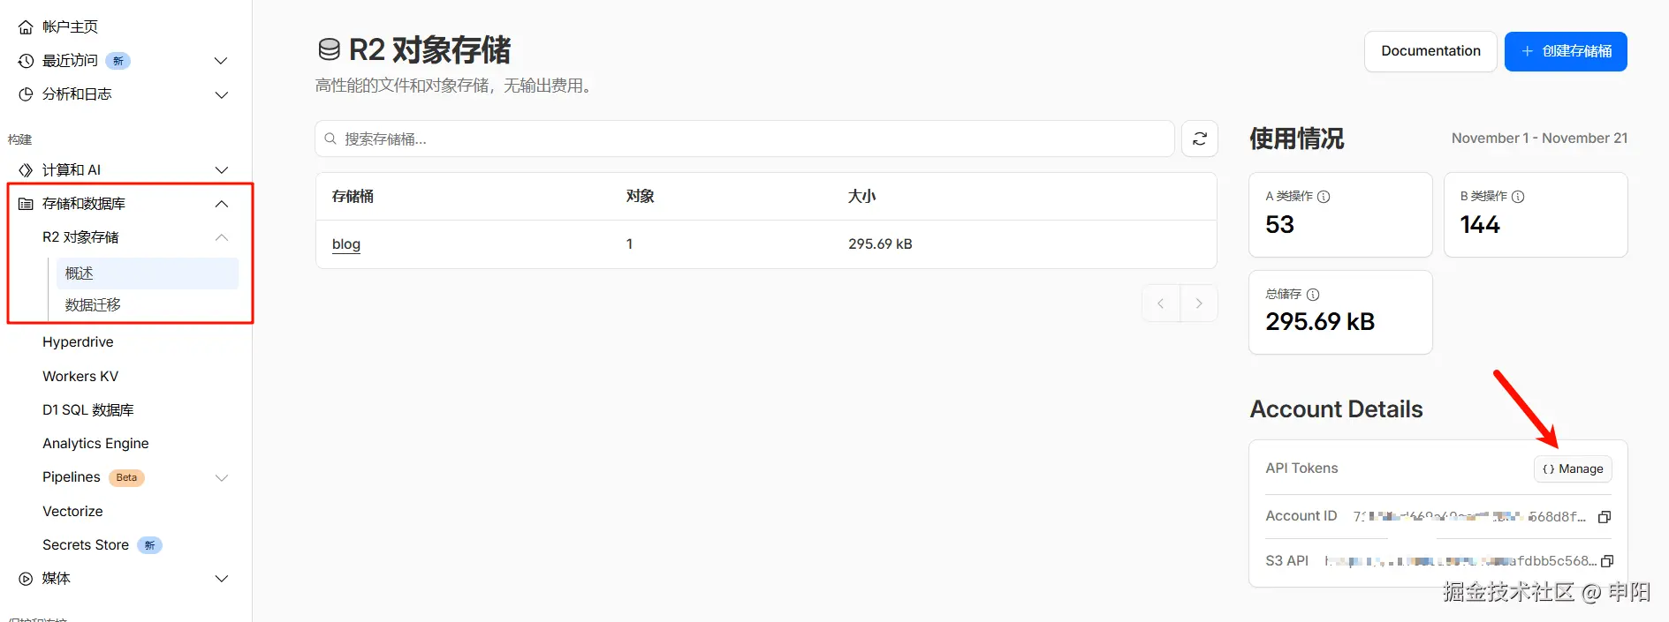Focus the 搜索存储桶 search field
Viewport: 1669px width, 622px height.
click(745, 139)
